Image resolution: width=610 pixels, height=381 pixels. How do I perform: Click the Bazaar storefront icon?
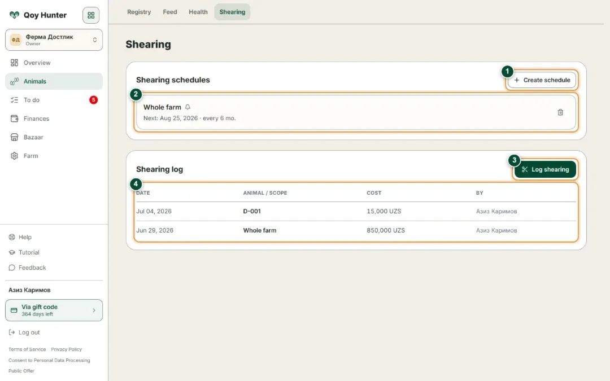(x=14, y=137)
